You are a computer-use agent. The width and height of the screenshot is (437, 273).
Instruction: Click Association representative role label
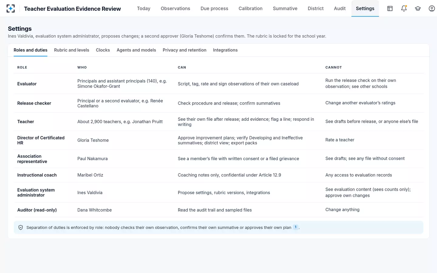click(32, 159)
